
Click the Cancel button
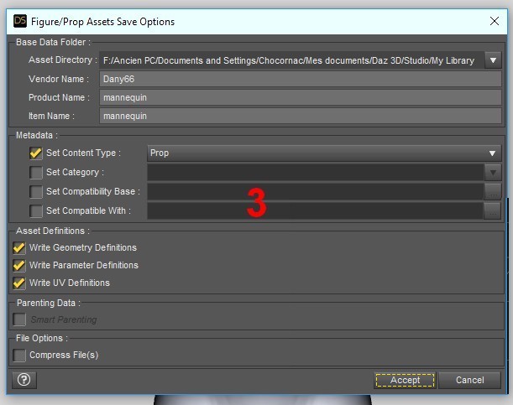pos(470,380)
